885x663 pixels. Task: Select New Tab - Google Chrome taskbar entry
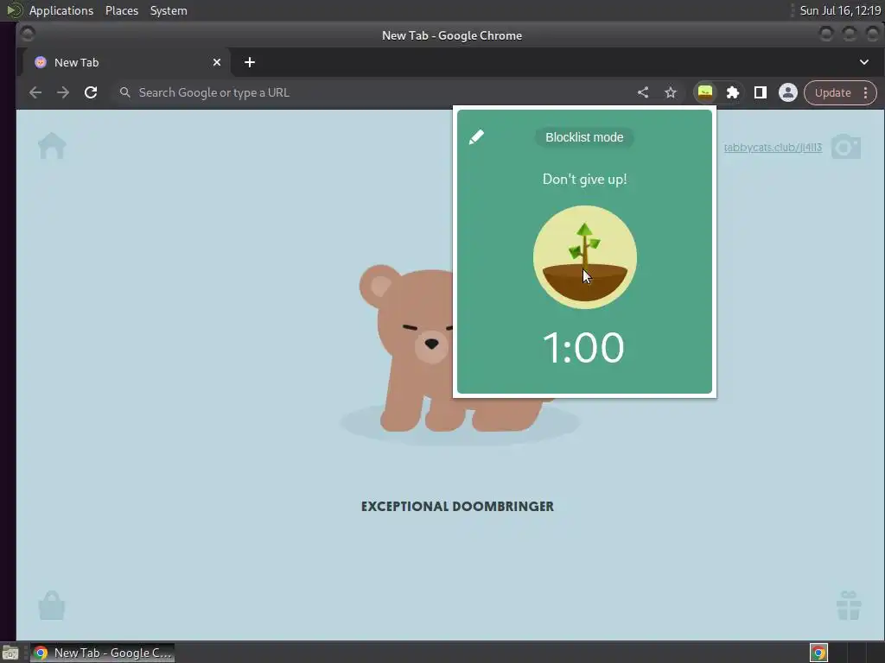pyautogui.click(x=102, y=653)
